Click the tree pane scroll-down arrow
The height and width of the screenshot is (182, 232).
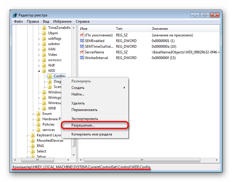click(74, 155)
